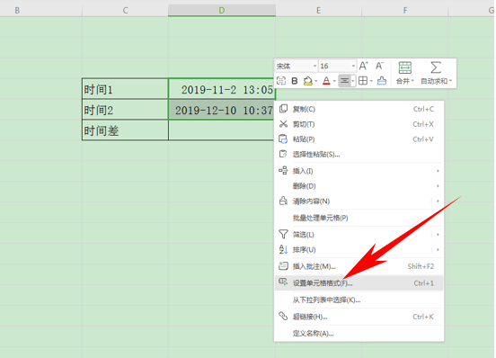Viewport: 496px width, 358px height.
Task: Choose 复制(C) from context menu
Action: [359, 109]
